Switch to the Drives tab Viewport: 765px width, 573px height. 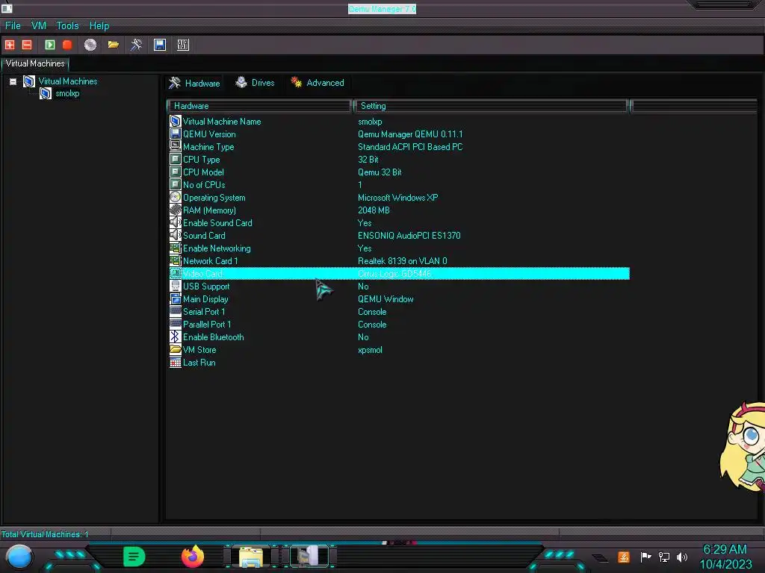(255, 83)
